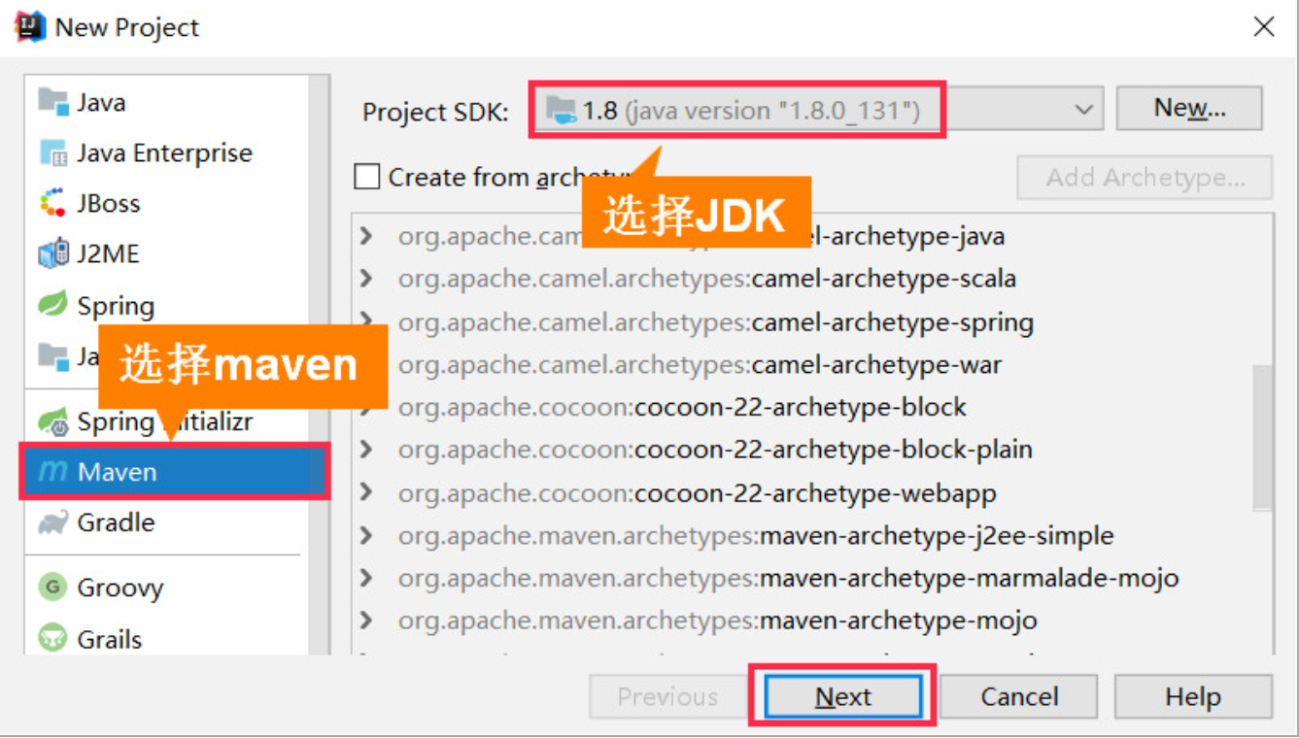Expand maven-archetype-mojo entry
Screen dimensions: 1299x738
pos(366,620)
